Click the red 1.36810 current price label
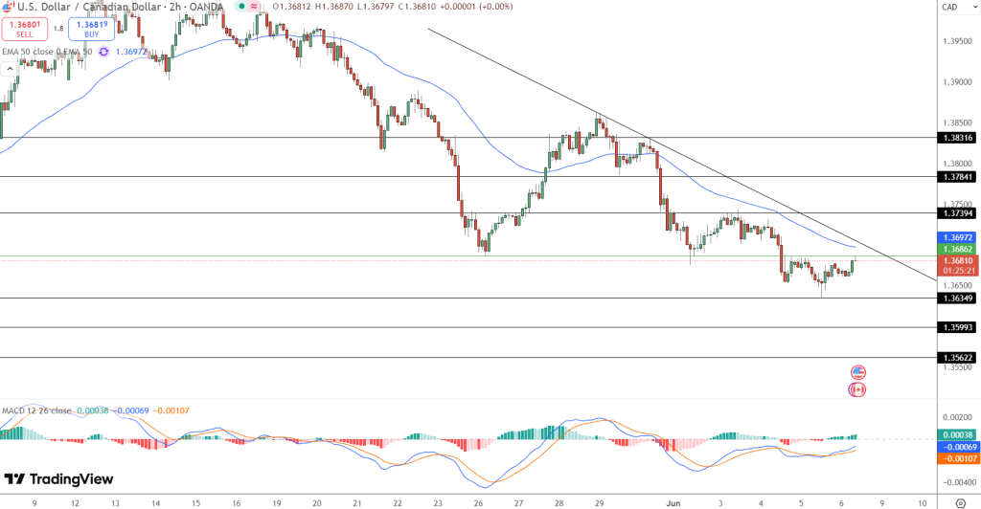981x509 pixels. (x=957, y=265)
